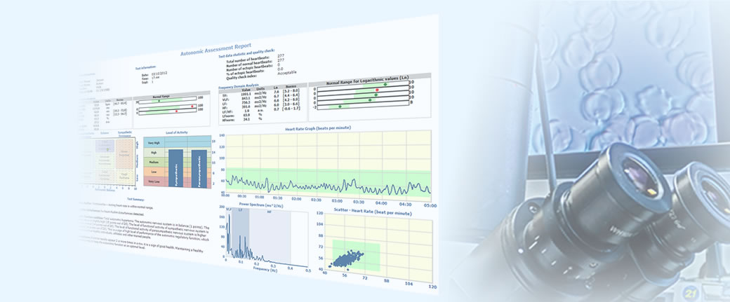Screen dimensions: 730x302
Task: Click the Scatter - Heart Rate plot cluster
Action: tap(348, 257)
